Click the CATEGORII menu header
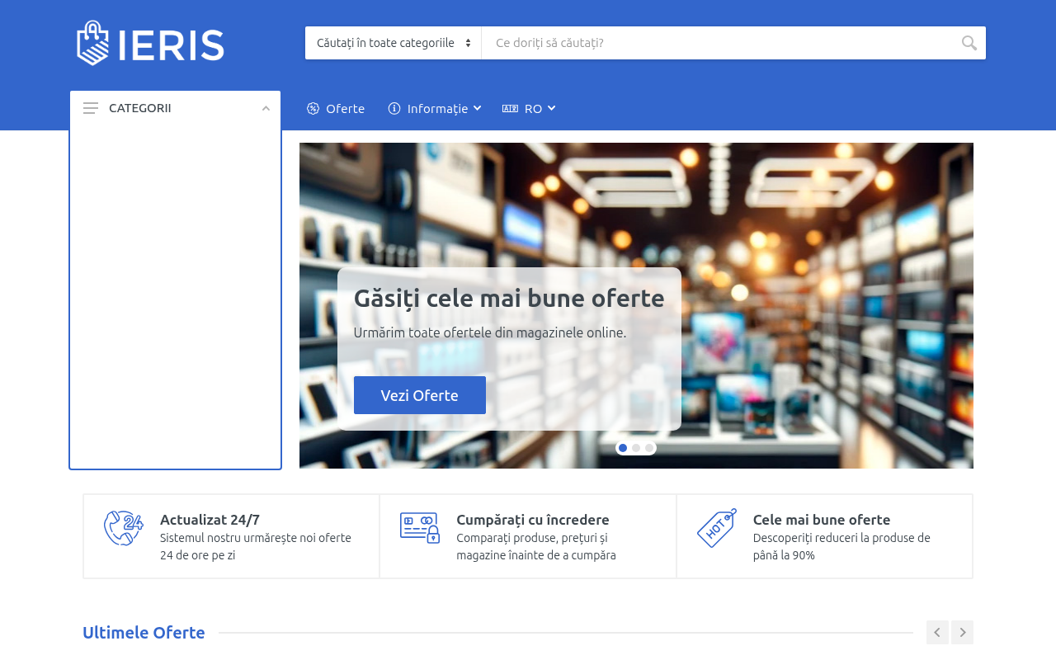The width and height of the screenshot is (1056, 660). point(175,108)
